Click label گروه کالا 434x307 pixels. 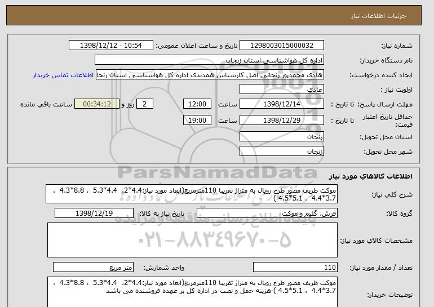click(400, 213)
